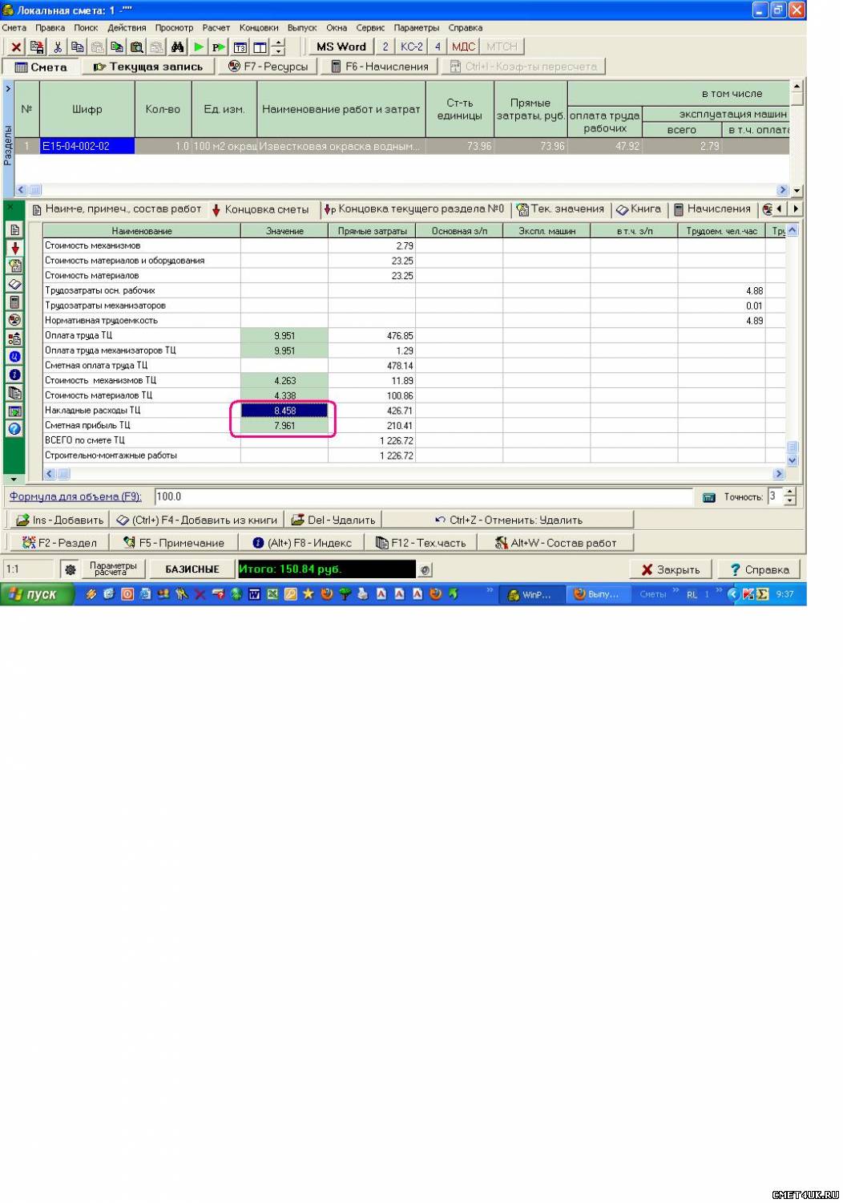The image size is (843, 1203).
Task: Click toolbar up-down spinner arrows
Action: 278,47
